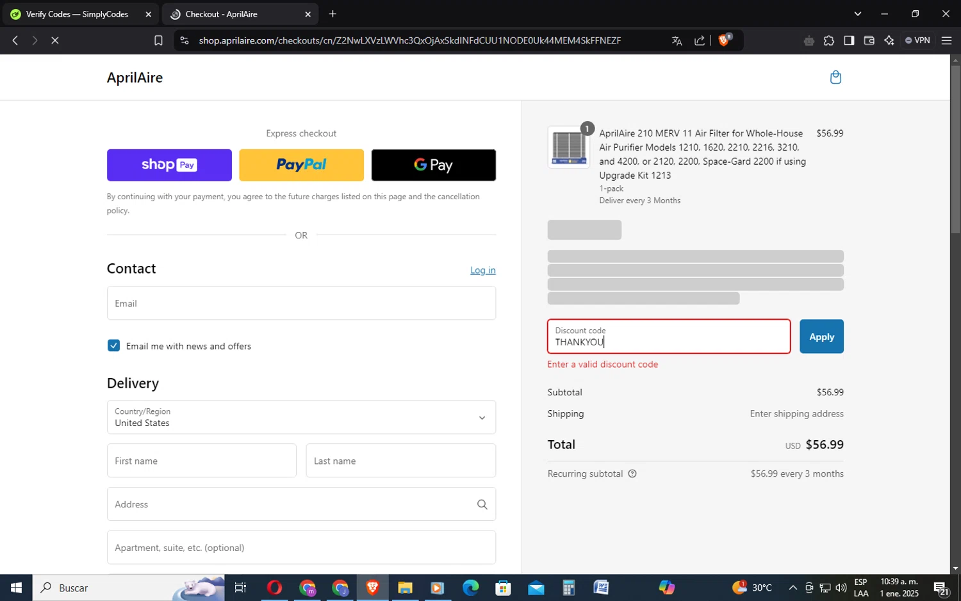Open taskbar clock showing 10:39 a. m.

coord(899,588)
